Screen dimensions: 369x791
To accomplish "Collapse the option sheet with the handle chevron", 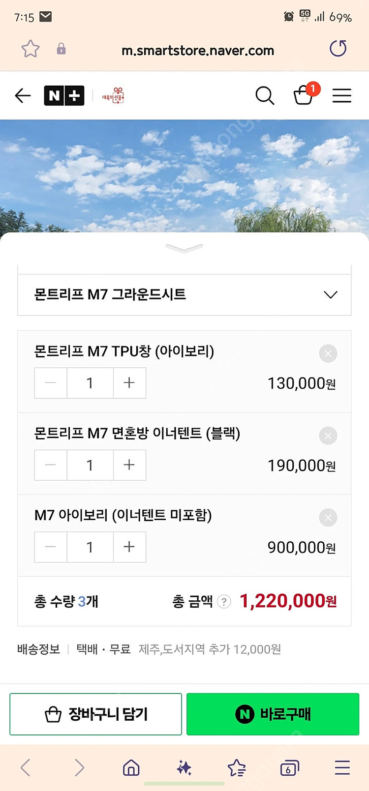I will [184, 248].
